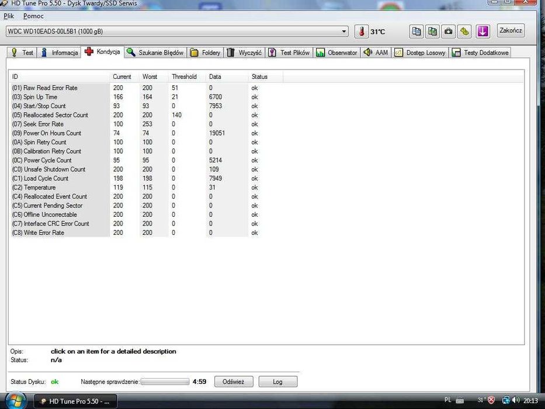Screen dimensions: 545x409
Task: Click the Zakończ exit button
Action: (x=511, y=30)
